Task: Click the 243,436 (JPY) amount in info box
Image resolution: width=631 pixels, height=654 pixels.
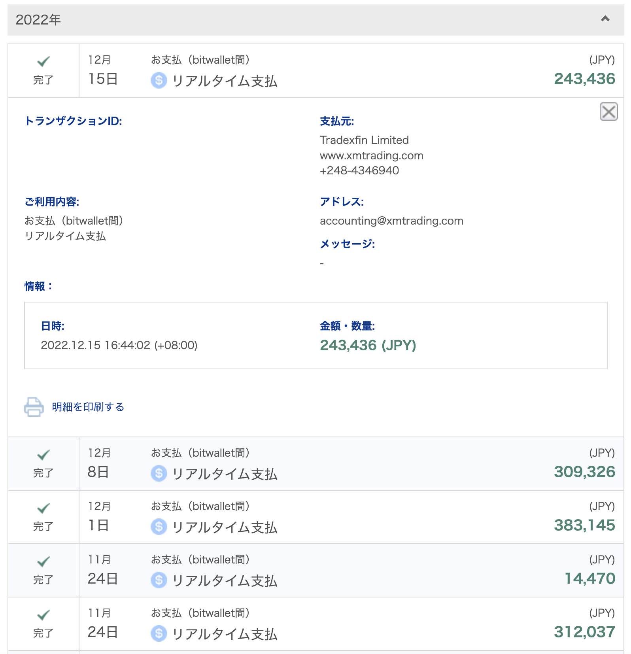Action: (x=368, y=345)
